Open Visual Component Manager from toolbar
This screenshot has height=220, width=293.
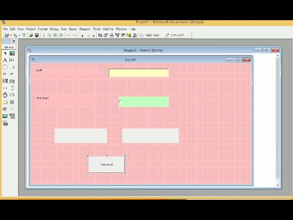coord(134,35)
